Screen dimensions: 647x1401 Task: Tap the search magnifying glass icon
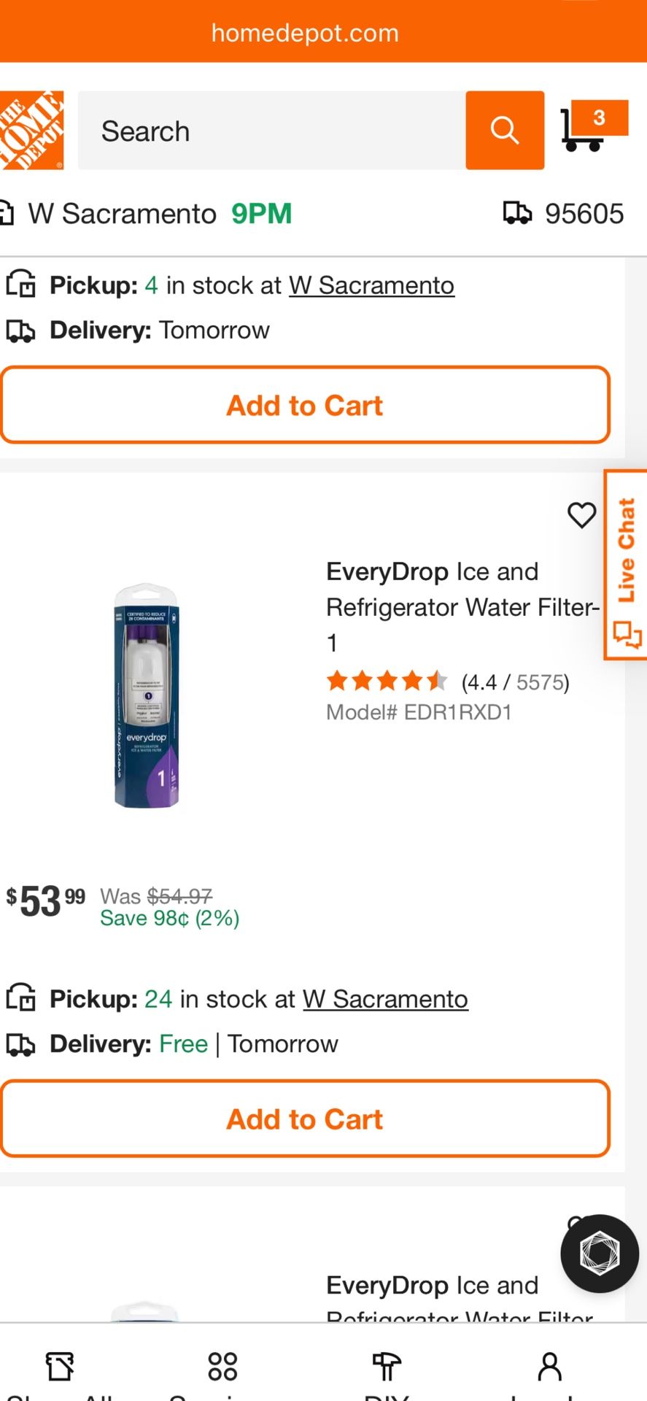tap(504, 131)
